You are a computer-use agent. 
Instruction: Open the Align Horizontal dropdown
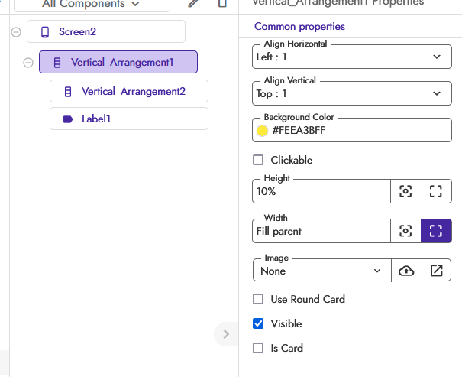352,57
